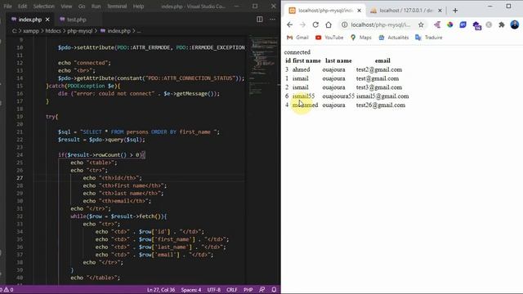Close the localhost / 127.0.0.1 browser tab

click(x=440, y=11)
